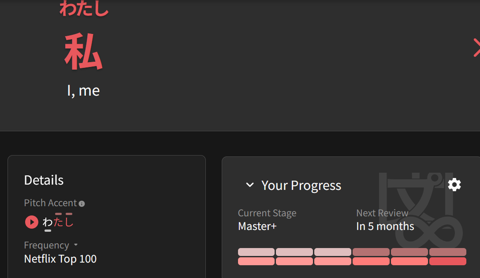Click the わたし pitch accent text in Details
Viewport: 480px width, 278px height.
click(58, 222)
